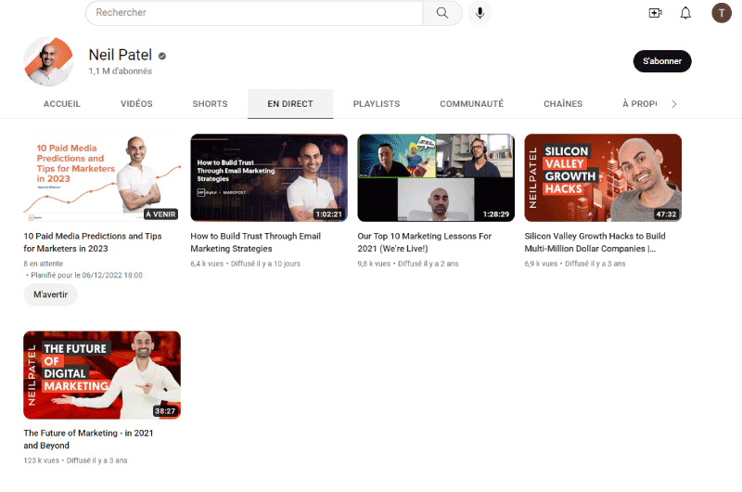
Task: Click the Neil Patel channel name
Action: point(121,55)
